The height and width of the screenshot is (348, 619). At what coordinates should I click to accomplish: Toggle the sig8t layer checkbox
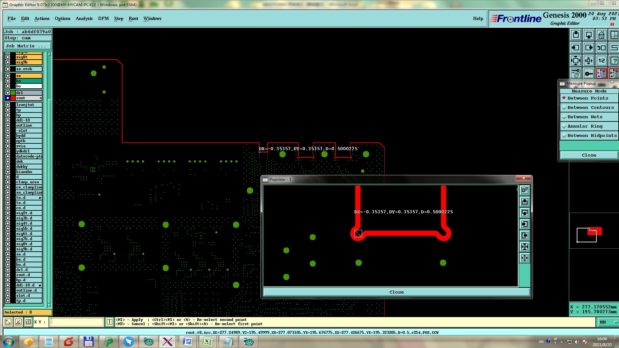click(x=8, y=57)
